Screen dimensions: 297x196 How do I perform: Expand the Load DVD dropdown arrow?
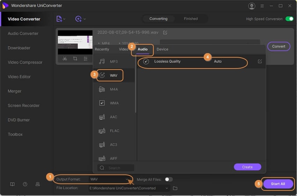[85, 19]
